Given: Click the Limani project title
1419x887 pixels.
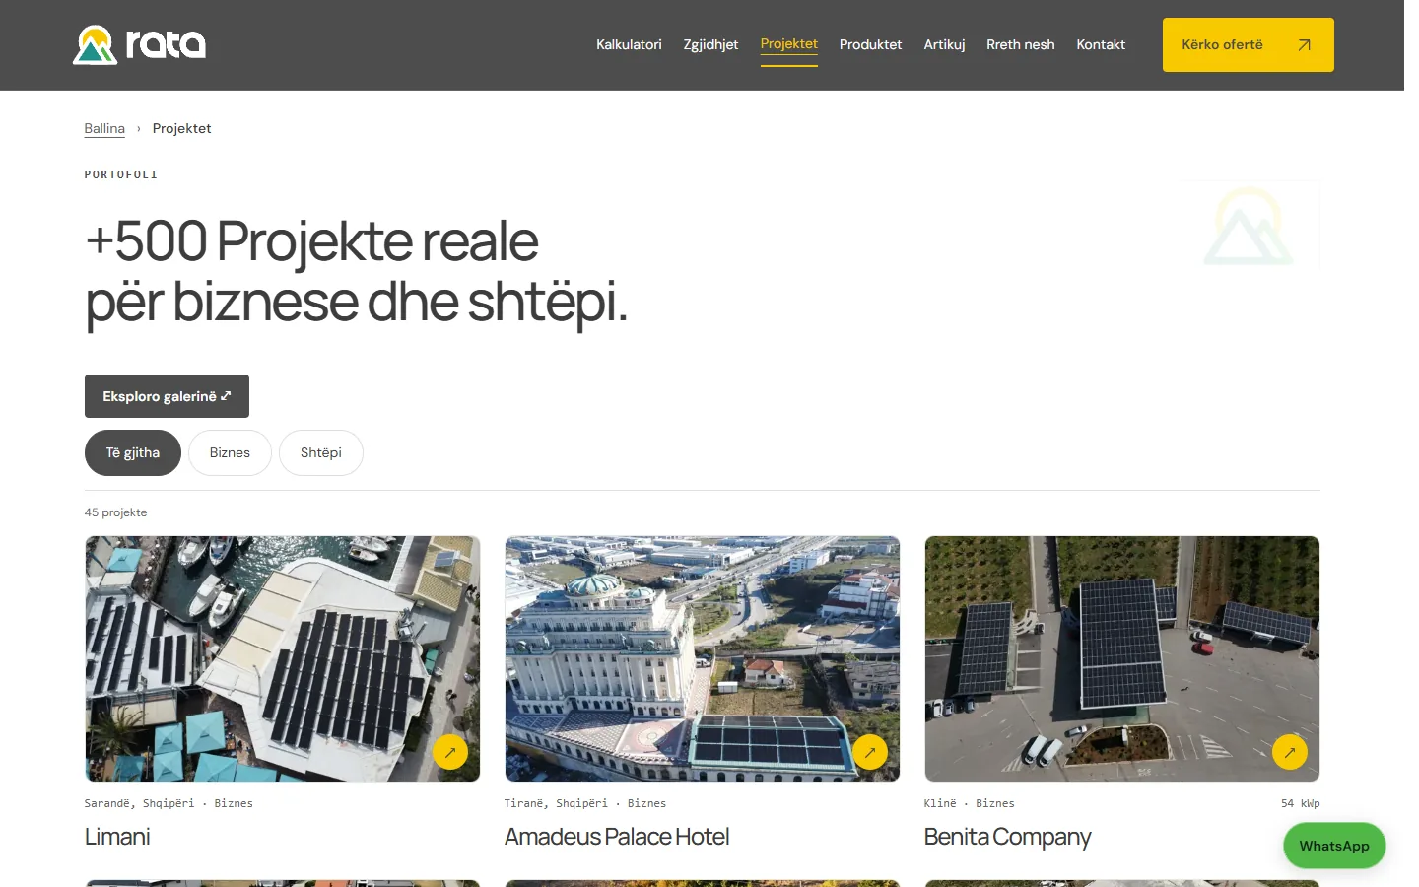Looking at the screenshot, I should point(117,837).
